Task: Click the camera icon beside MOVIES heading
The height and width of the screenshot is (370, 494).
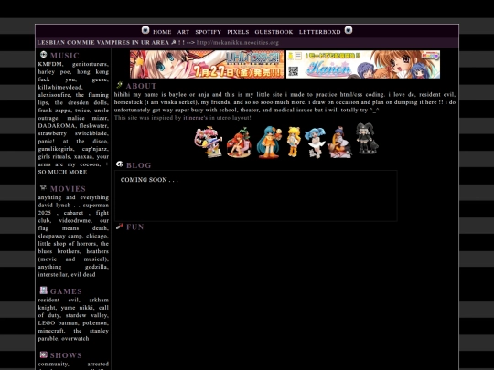Action: click(43, 188)
